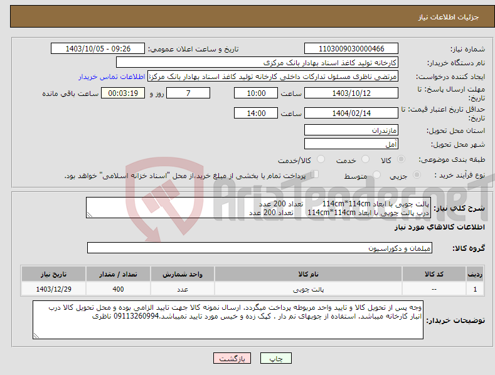Click the announcement date field 1403/10/05 - 09:26

point(98,49)
